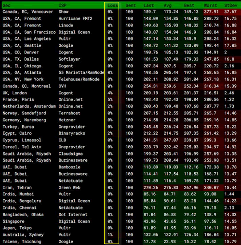The width and height of the screenshot is (241, 245).
Task: Click Australia, Sydney 1% loss value
Action: click(110, 235)
